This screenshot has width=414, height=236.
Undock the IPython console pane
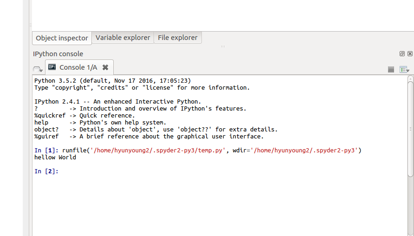[x=402, y=53]
